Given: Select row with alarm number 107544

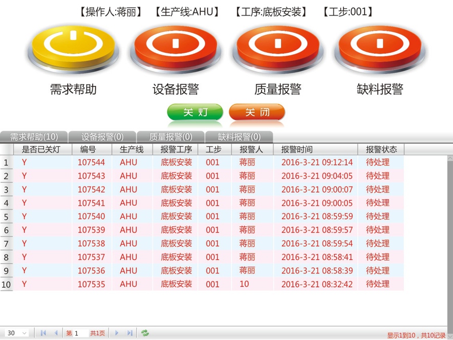Looking at the screenshot, I should [91, 162].
